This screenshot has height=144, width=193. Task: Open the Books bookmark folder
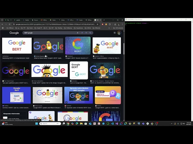[30, 28]
